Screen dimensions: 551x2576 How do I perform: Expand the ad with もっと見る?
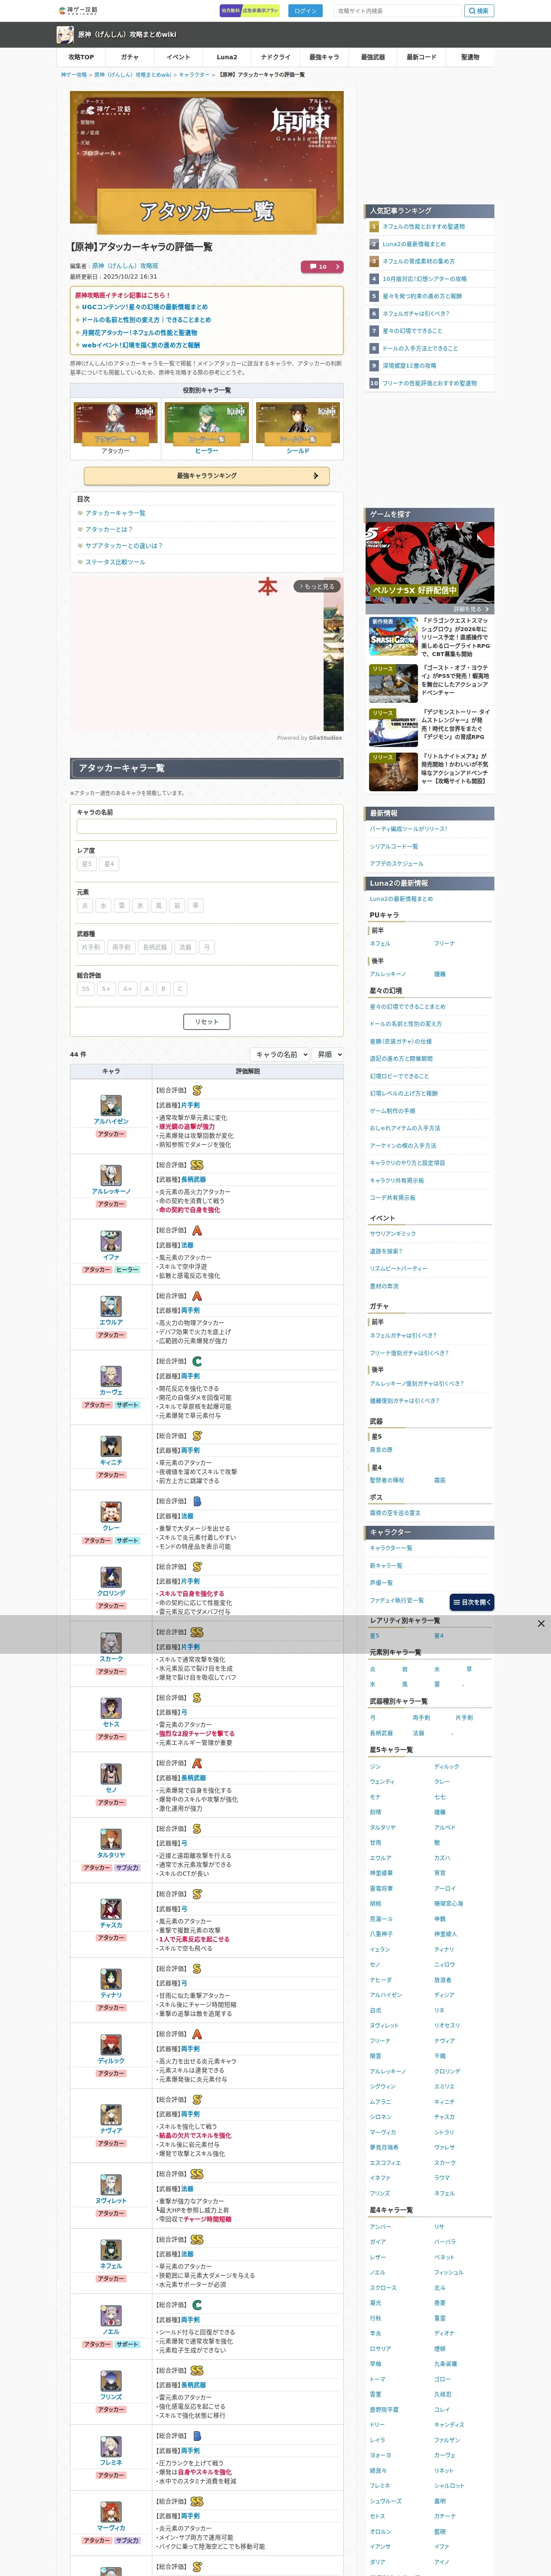click(x=317, y=586)
